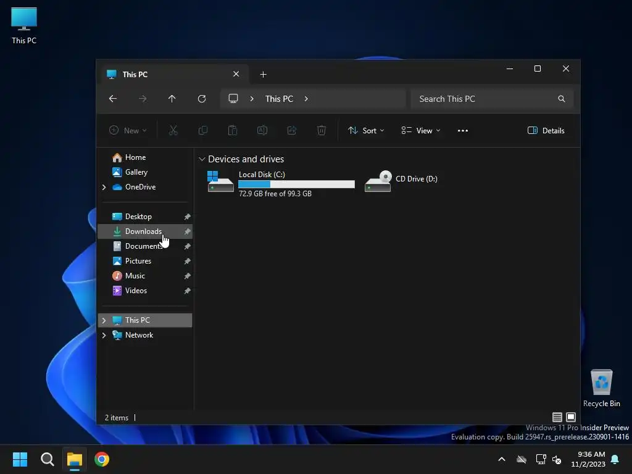Image resolution: width=632 pixels, height=474 pixels.
Task: Launch Google Chrome from taskbar
Action: point(102,459)
